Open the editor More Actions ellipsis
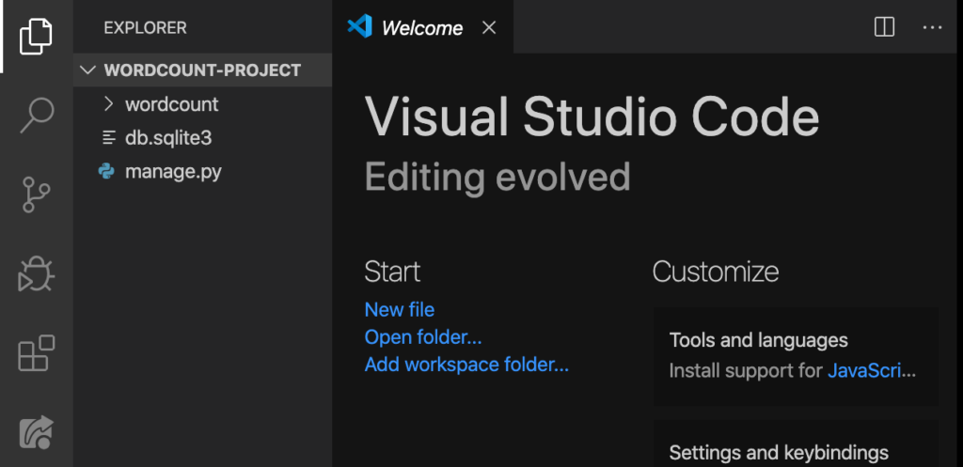963x467 pixels. (x=932, y=27)
